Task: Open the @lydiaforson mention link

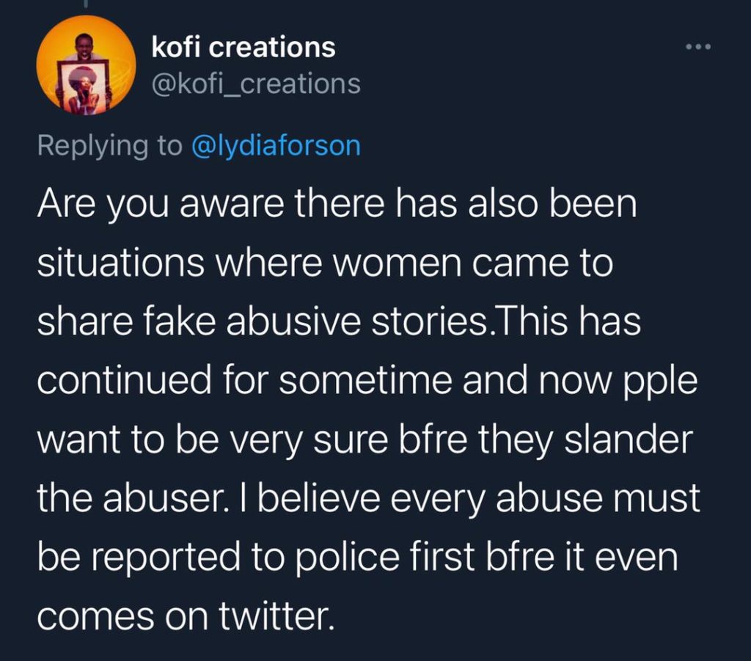Action: coord(276,145)
